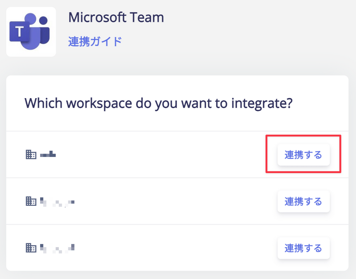Viewport: 356px width, 279px height.
Task: Click the second workspace building icon
Action: coord(31,201)
